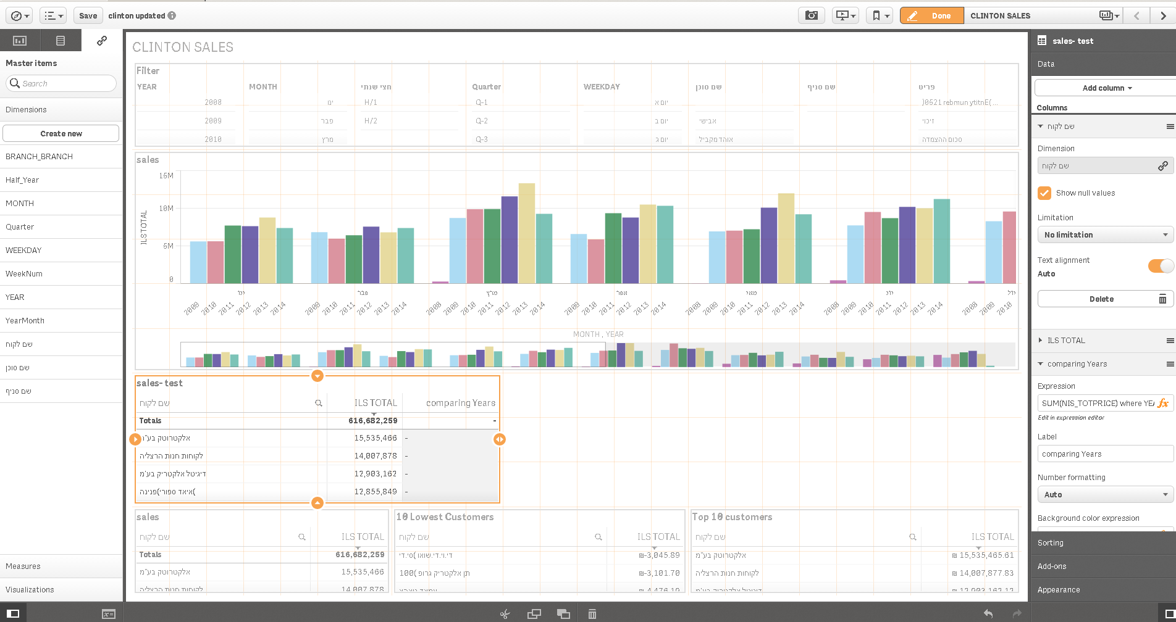The width and height of the screenshot is (1176, 622).
Task: Expand the Appearance section
Action: point(1103,589)
